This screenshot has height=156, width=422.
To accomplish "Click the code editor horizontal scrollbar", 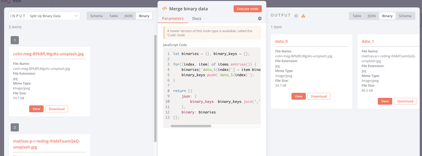I will click(191, 126).
